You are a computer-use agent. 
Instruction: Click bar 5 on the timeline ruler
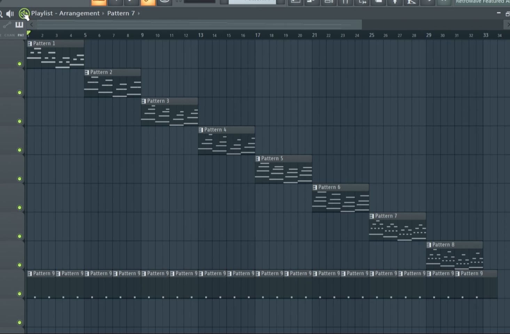pyautogui.click(x=85, y=35)
